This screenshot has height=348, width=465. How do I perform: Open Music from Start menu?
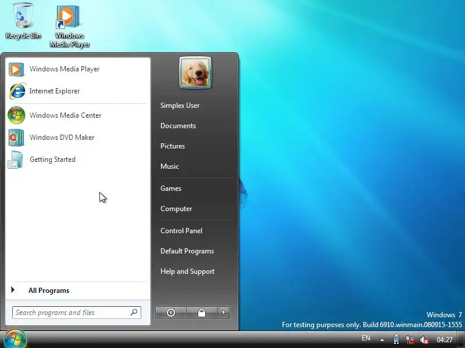(170, 166)
